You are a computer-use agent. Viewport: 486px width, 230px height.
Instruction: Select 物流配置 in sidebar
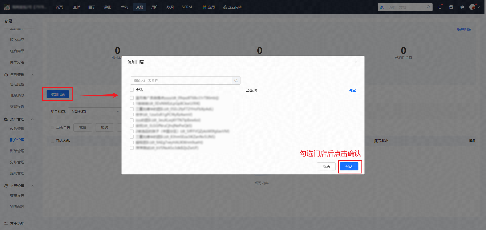(x=17, y=207)
